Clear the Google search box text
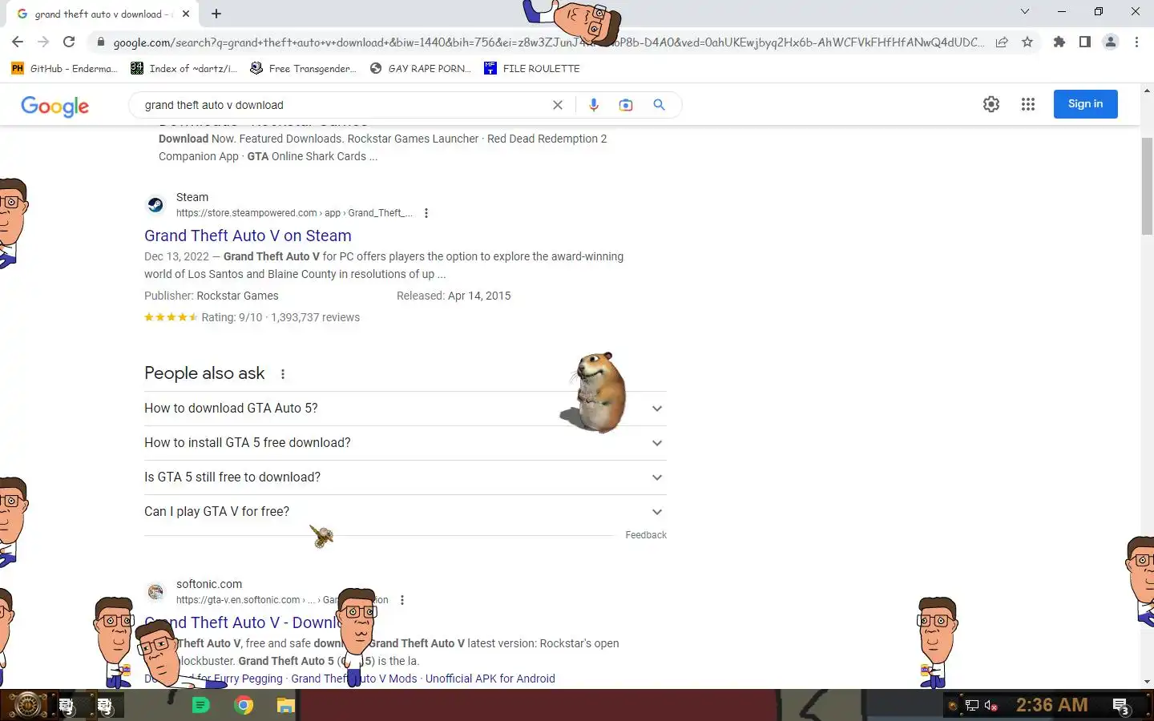This screenshot has width=1154, height=721. click(558, 105)
